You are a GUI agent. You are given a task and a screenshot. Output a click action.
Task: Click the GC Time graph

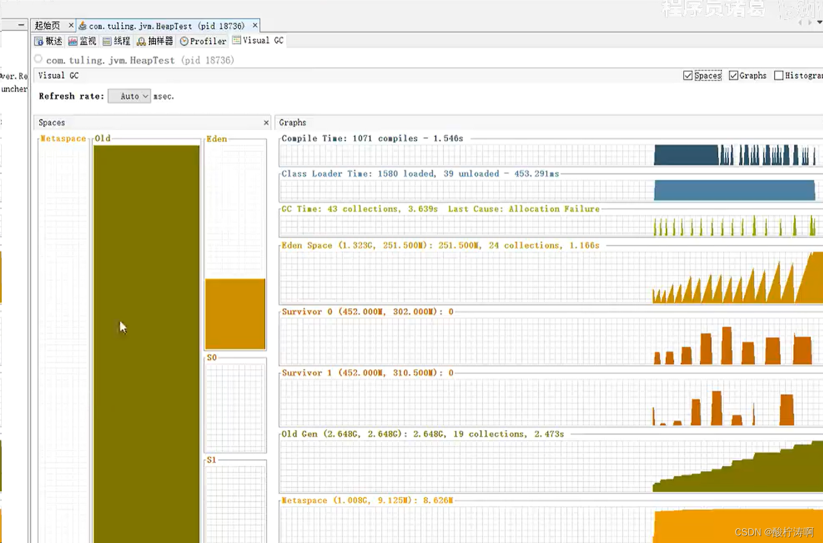coord(551,225)
